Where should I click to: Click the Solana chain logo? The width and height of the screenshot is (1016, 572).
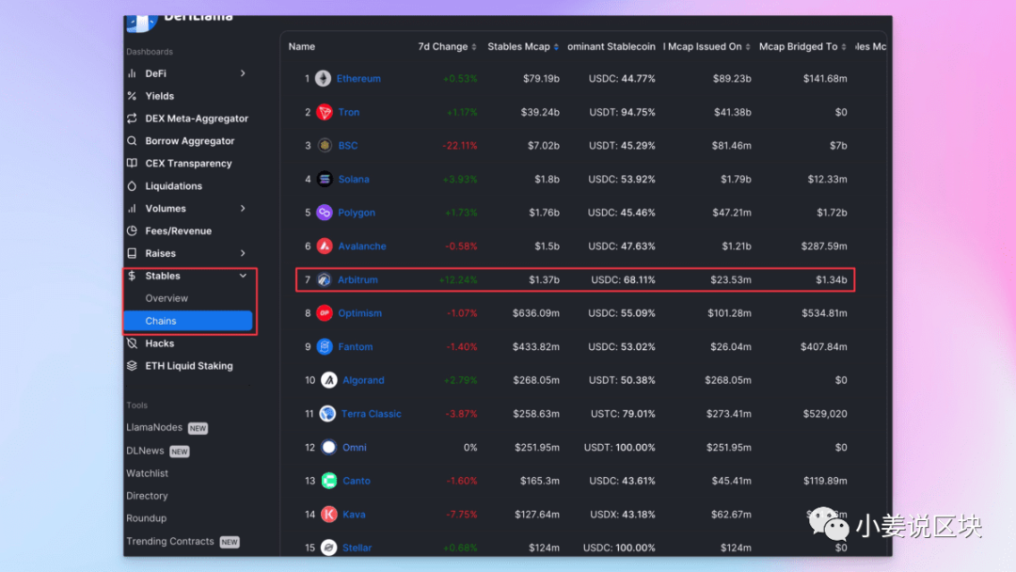325,179
